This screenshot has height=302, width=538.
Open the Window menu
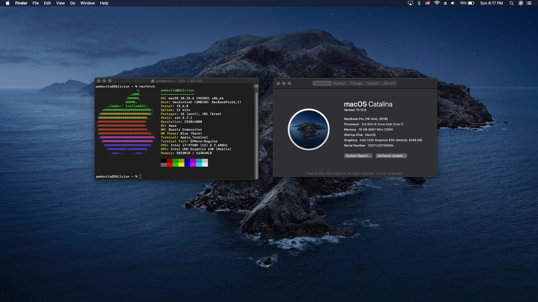[x=87, y=3]
